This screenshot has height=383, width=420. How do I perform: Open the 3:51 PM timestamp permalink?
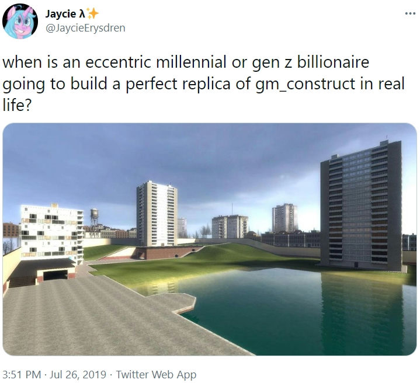[22, 374]
